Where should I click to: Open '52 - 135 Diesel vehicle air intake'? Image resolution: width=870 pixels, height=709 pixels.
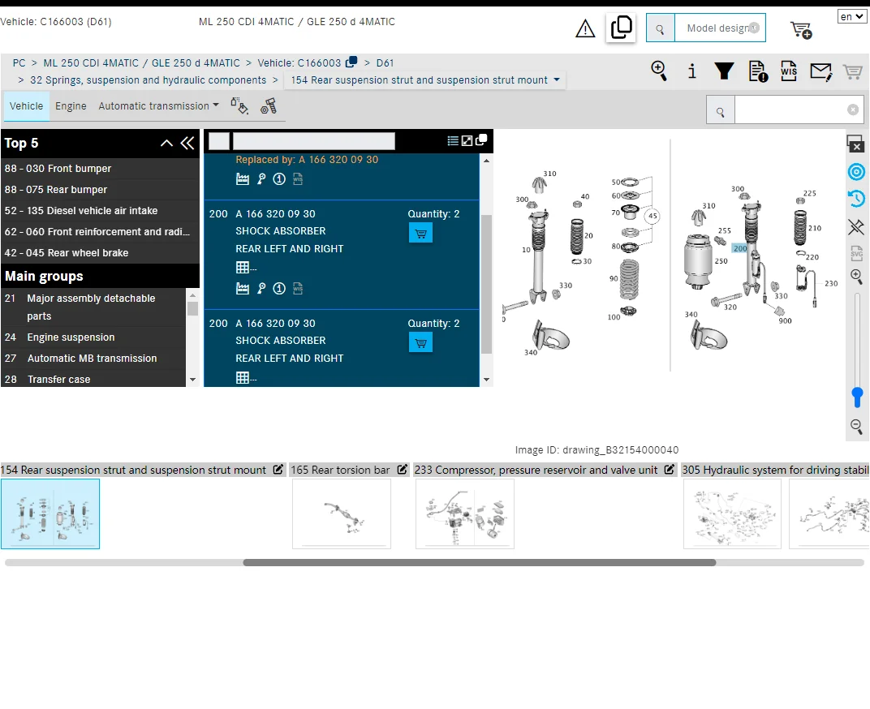coord(100,210)
